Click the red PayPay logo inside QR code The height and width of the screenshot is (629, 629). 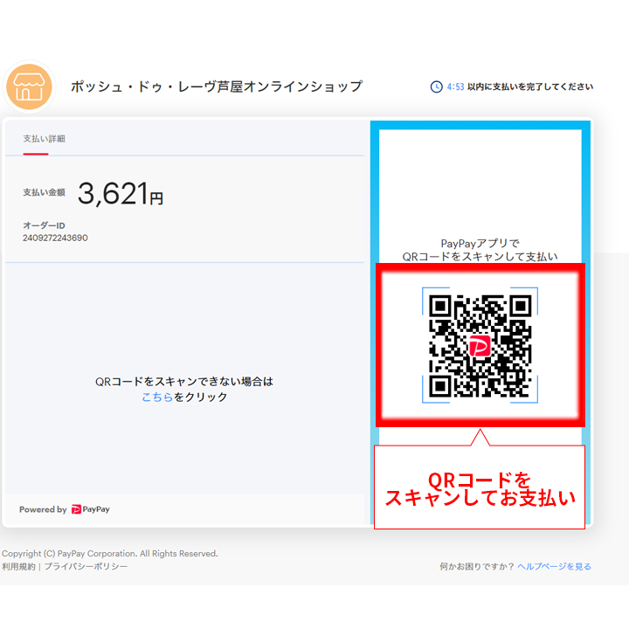(480, 347)
